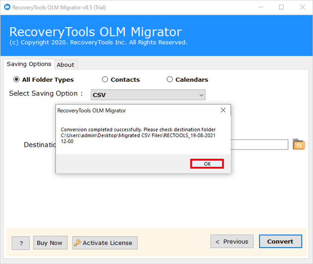This screenshot has width=313, height=264.
Task: Click OK in the conversion completed dialog
Action: click(x=207, y=164)
